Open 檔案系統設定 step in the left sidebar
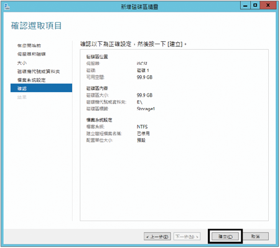The image size is (280, 248). pyautogui.click(x=31, y=80)
